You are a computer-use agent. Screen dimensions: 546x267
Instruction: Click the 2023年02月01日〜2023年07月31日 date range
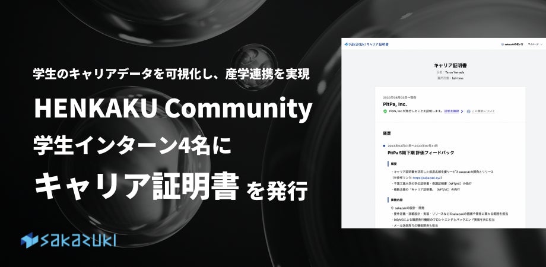point(412,146)
